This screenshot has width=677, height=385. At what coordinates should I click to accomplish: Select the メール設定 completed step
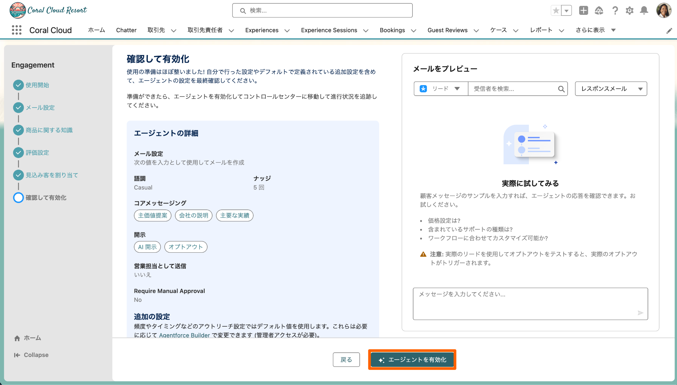tap(40, 108)
